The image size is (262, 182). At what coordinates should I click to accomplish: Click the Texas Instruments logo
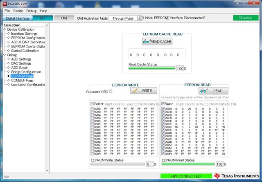click(x=237, y=176)
